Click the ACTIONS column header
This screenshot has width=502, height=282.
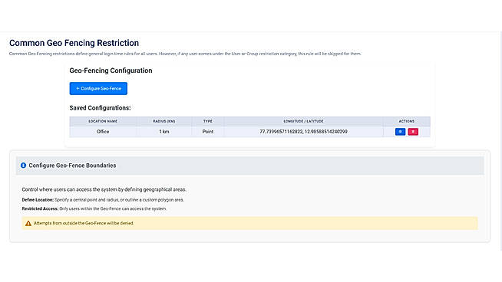[407, 121]
